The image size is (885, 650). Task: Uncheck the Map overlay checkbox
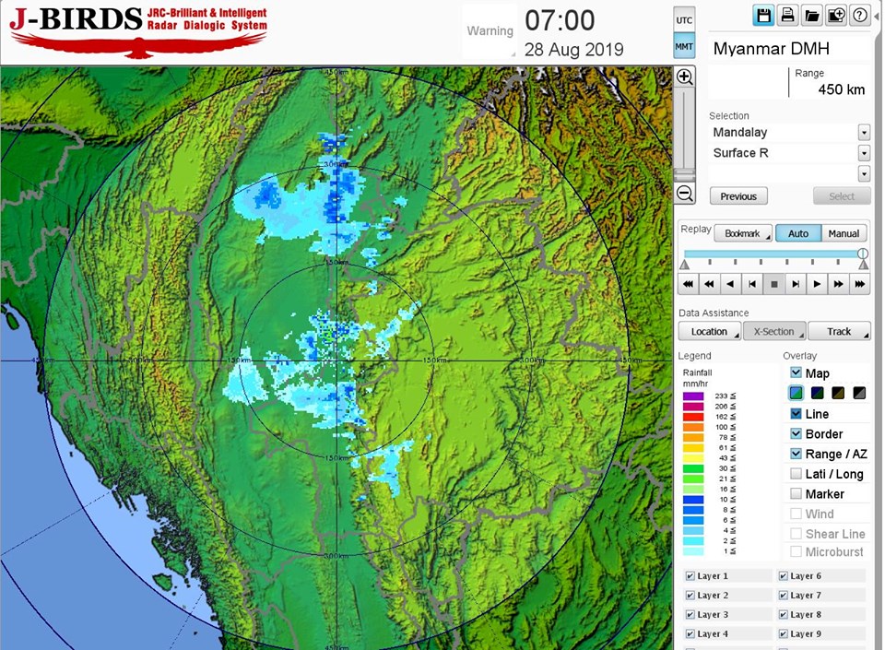(x=796, y=372)
